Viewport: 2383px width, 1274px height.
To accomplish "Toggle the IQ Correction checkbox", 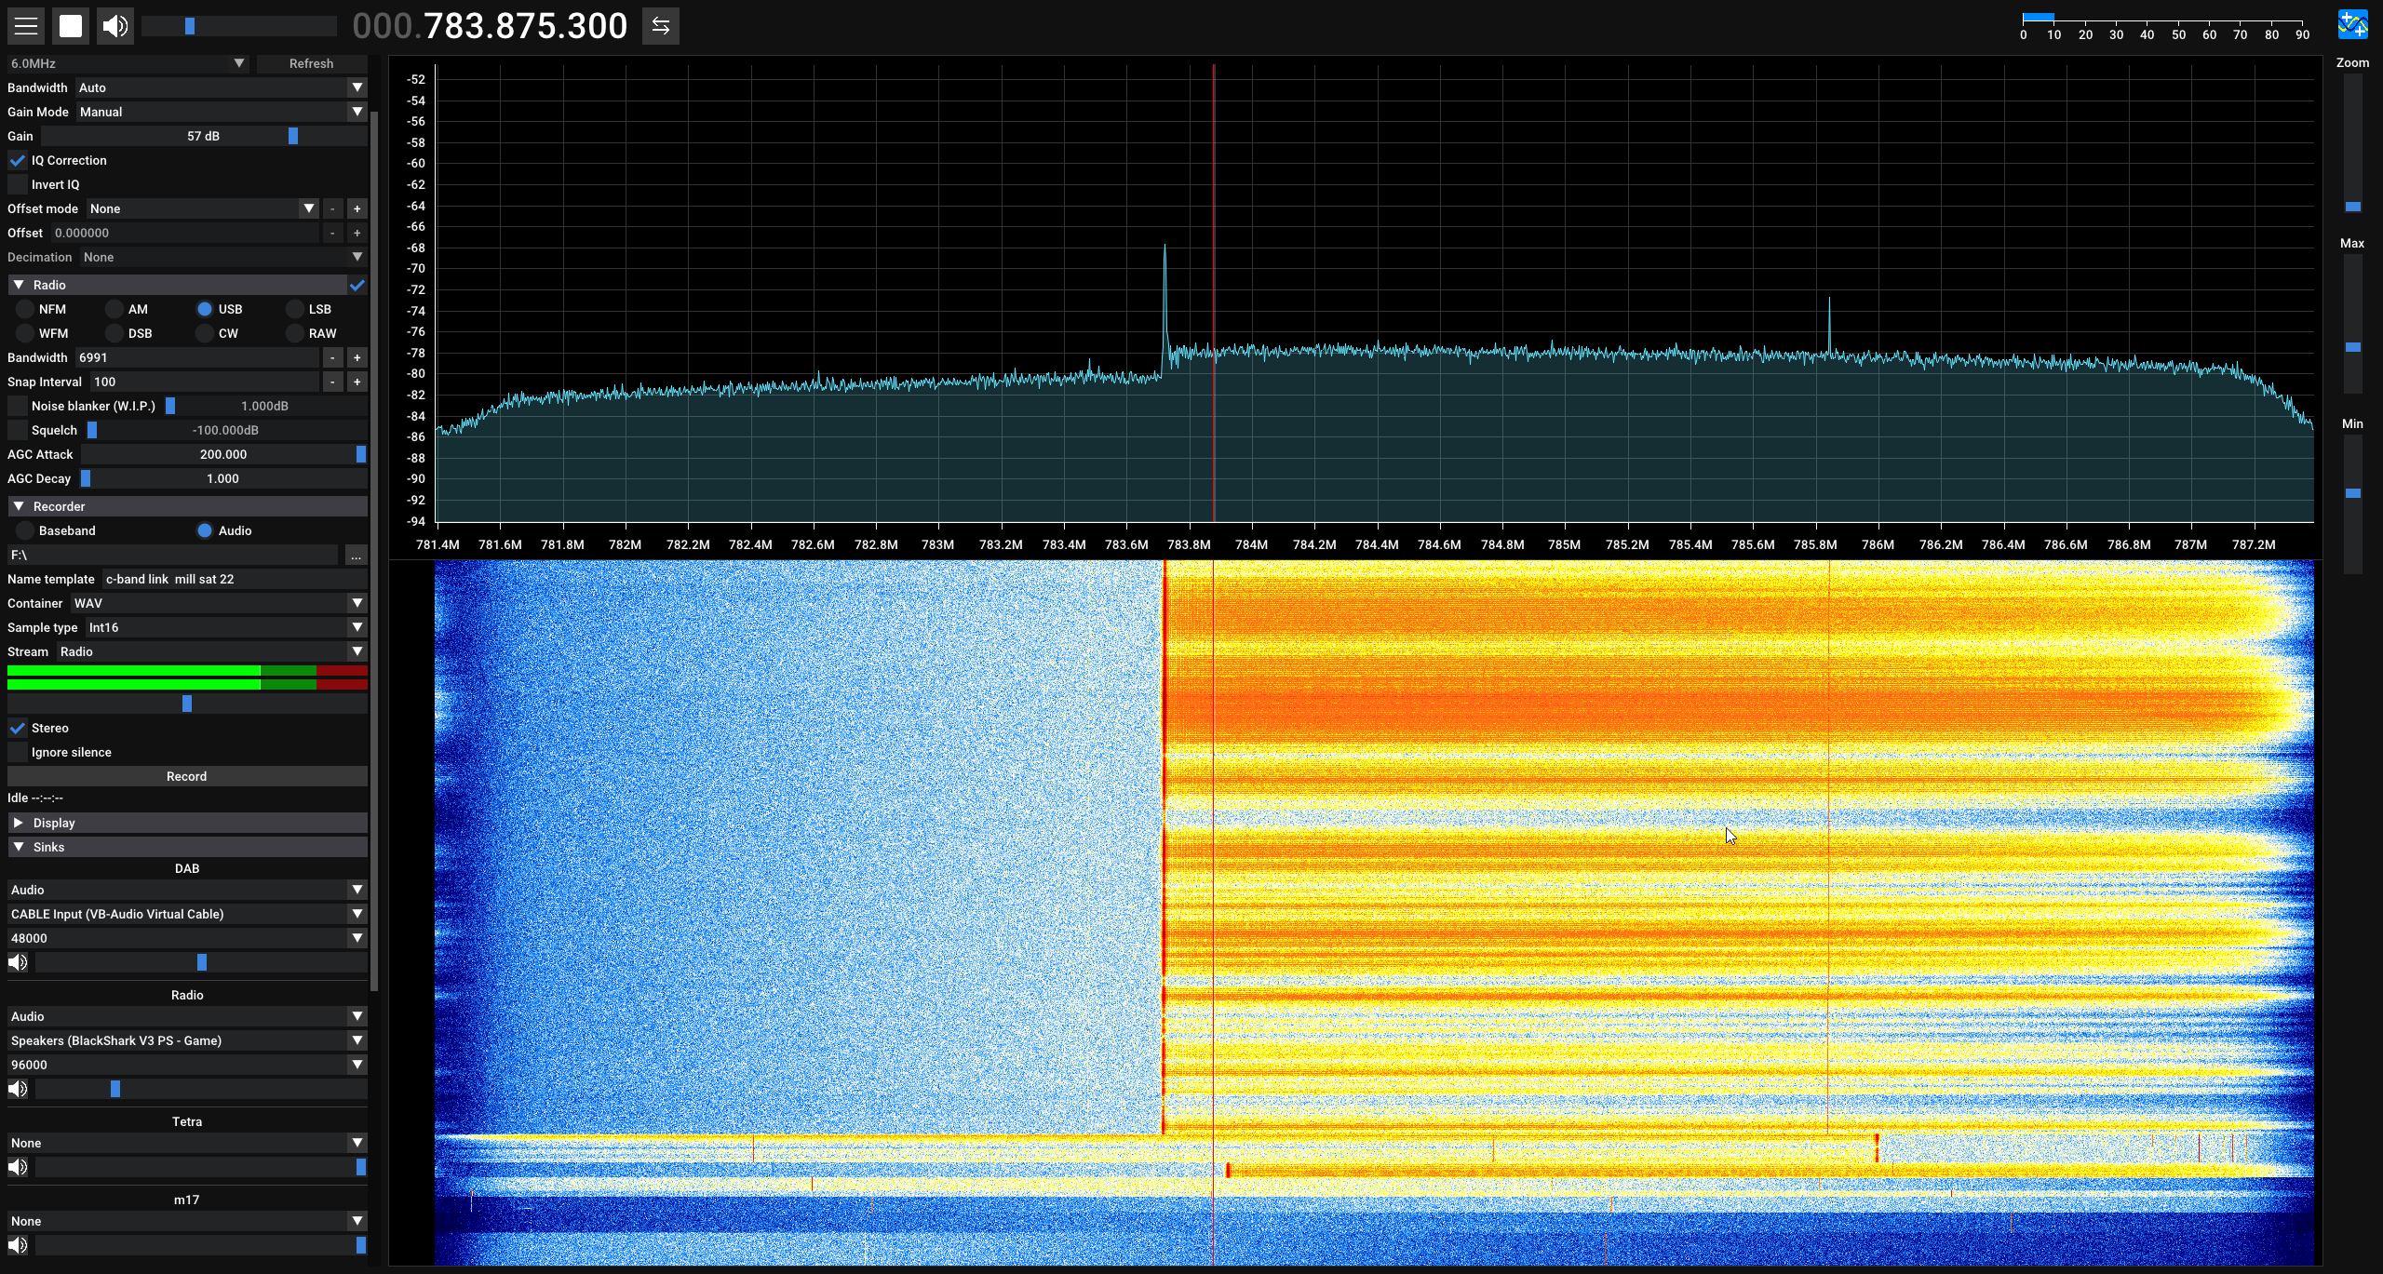I will click(18, 160).
